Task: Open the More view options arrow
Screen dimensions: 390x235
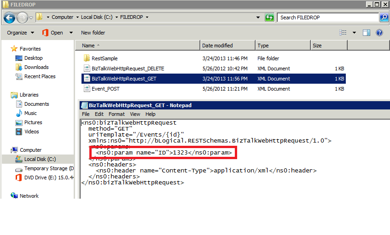Action: (x=354, y=33)
